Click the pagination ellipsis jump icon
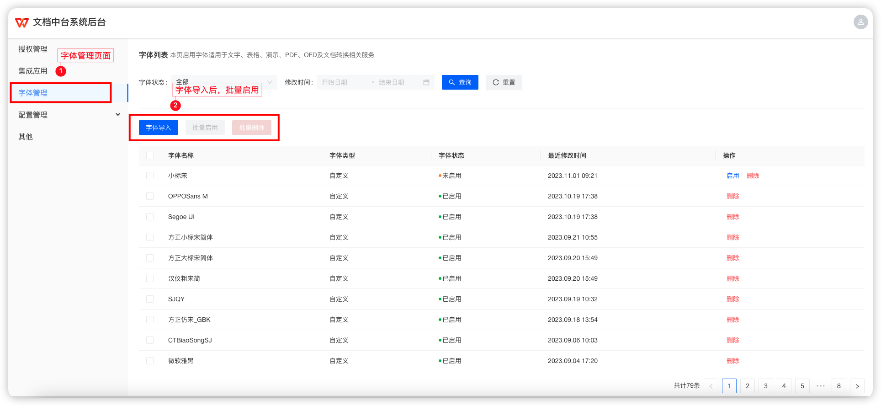 [x=820, y=386]
